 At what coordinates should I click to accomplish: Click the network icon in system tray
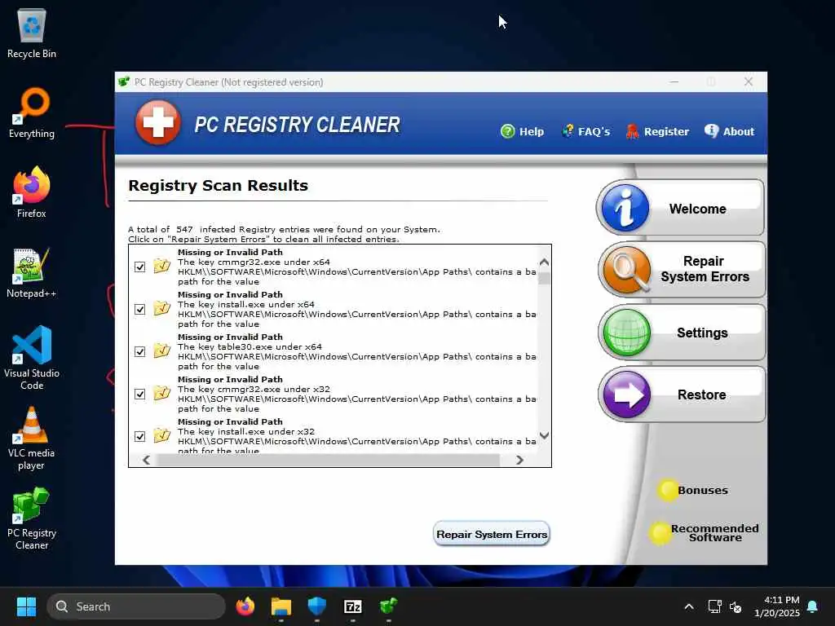[714, 606]
